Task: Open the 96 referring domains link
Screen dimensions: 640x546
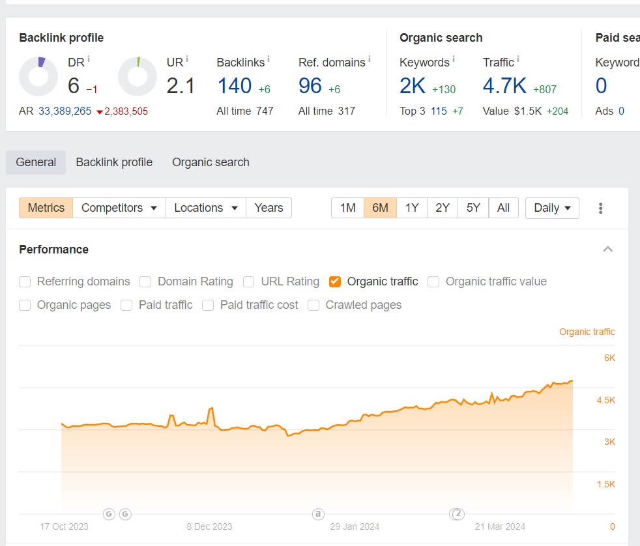Action: tap(310, 86)
